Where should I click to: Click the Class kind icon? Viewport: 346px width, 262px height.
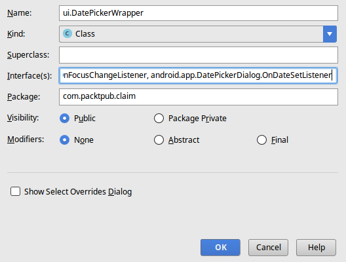[67, 34]
